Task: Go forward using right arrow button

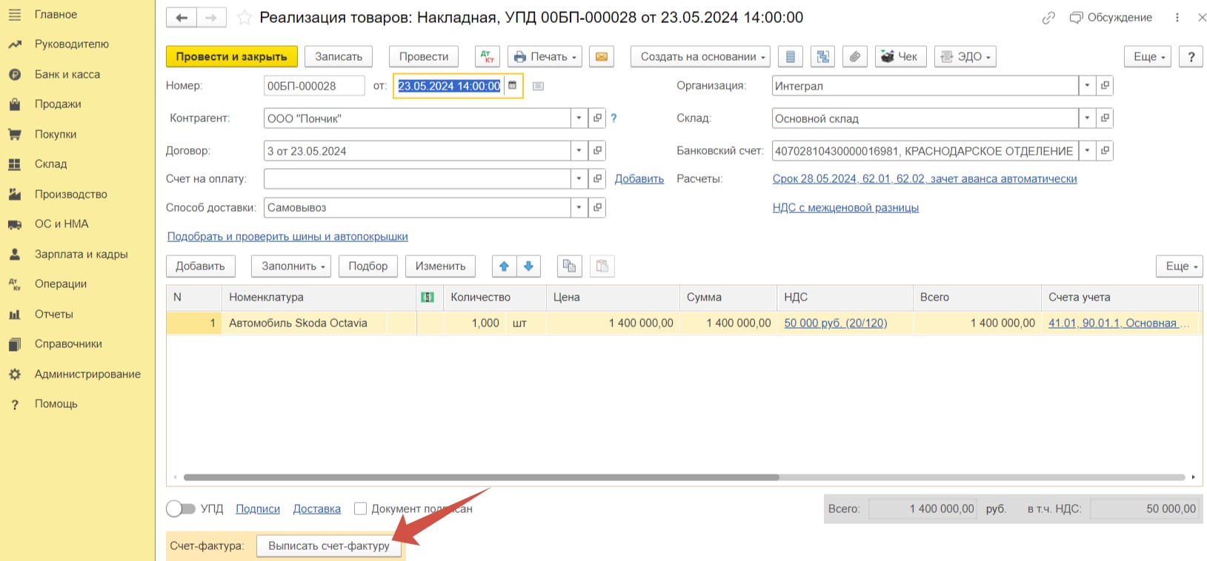Action: point(211,18)
